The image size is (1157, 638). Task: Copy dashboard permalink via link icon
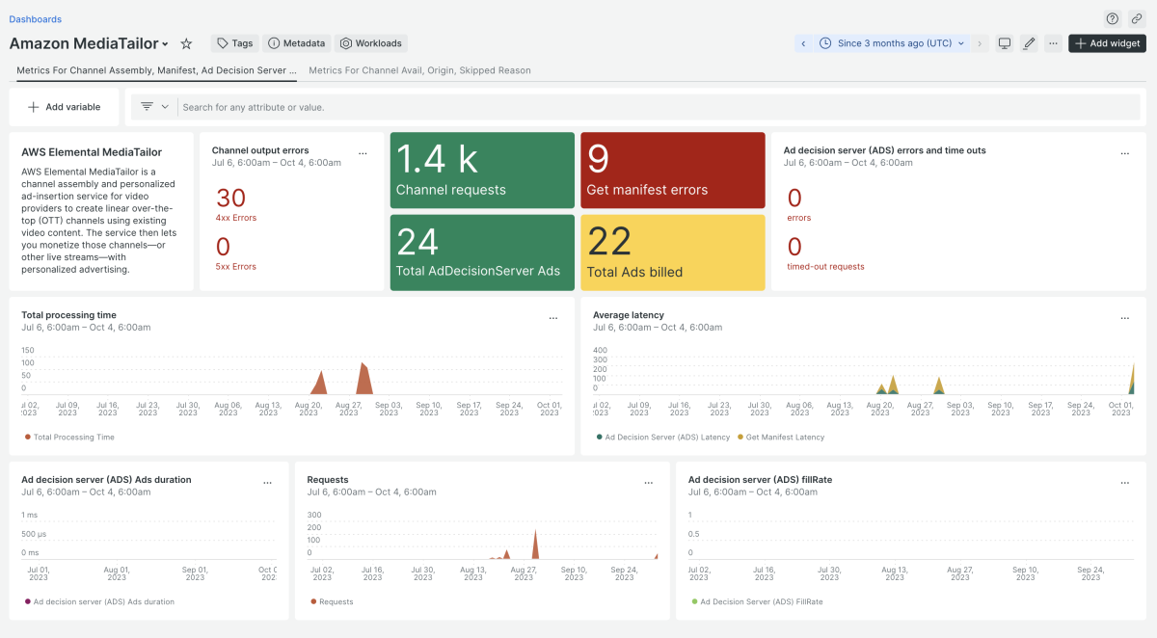point(1135,19)
